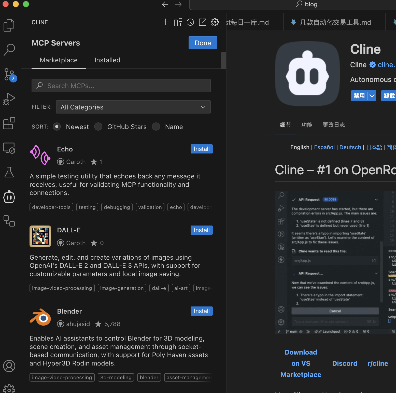Click the Search MCPs input field
The width and height of the screenshot is (396, 393).
(121, 86)
